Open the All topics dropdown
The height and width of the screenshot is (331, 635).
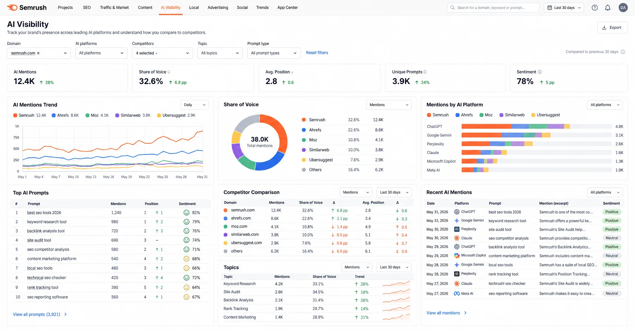pos(220,53)
